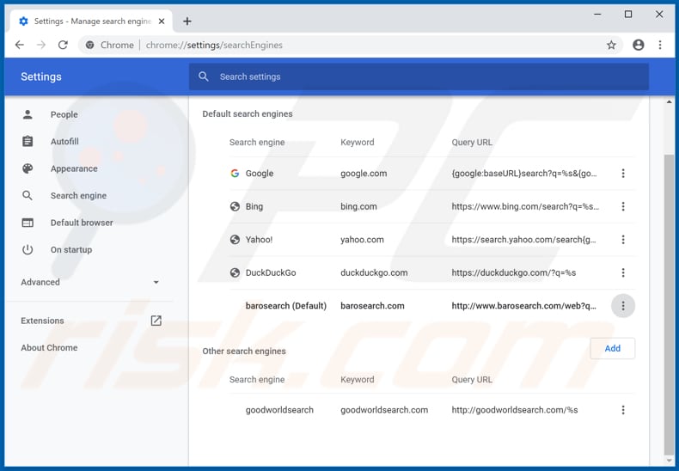Viewport: 679px width, 471px height.
Task: Click the Google logo icon in list
Action: (x=235, y=174)
